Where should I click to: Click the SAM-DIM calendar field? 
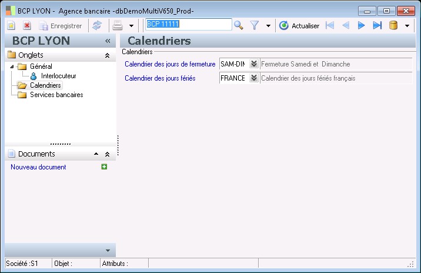(x=234, y=64)
